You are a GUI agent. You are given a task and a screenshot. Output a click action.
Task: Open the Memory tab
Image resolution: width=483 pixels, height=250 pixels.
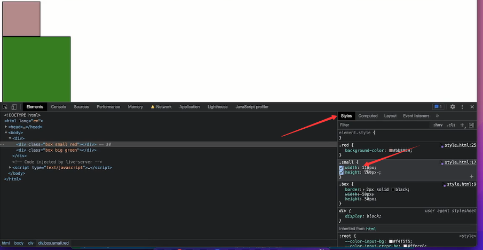point(136,107)
